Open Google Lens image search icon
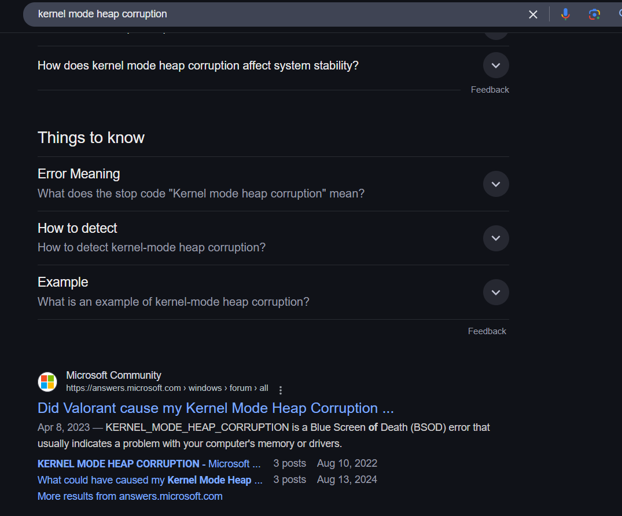Screen dimensions: 622x516 tap(594, 14)
